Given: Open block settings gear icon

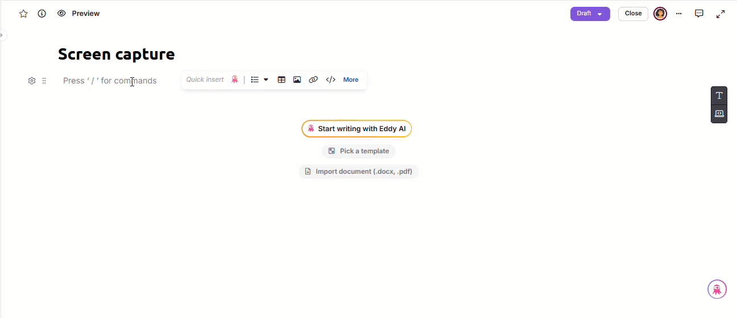Looking at the screenshot, I should click(32, 81).
